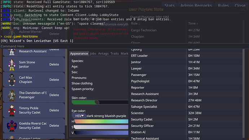Adjust the eye color S saturation slider
The image size is (249, 140).
(x=101, y=127)
